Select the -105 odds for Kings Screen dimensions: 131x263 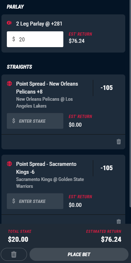(x=107, y=168)
